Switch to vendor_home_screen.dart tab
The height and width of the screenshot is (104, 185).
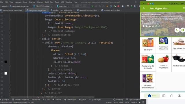(x=12, y=10)
